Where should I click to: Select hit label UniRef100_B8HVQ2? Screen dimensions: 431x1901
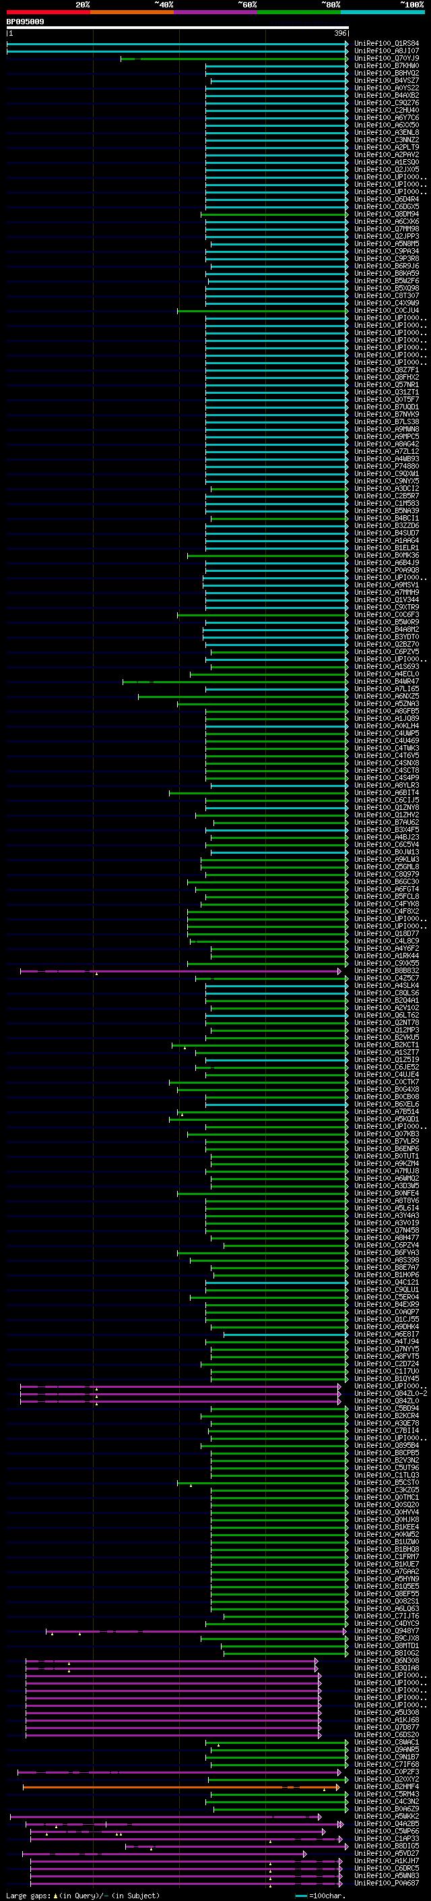387,73
